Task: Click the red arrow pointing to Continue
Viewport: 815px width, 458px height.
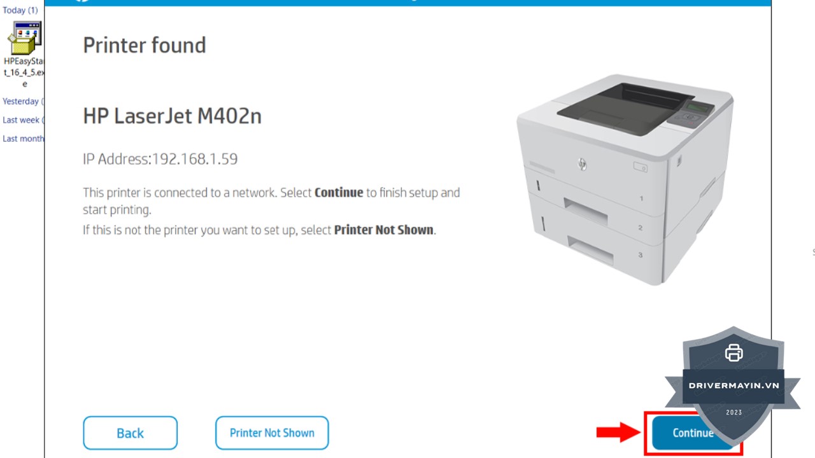Action: pyautogui.click(x=618, y=433)
